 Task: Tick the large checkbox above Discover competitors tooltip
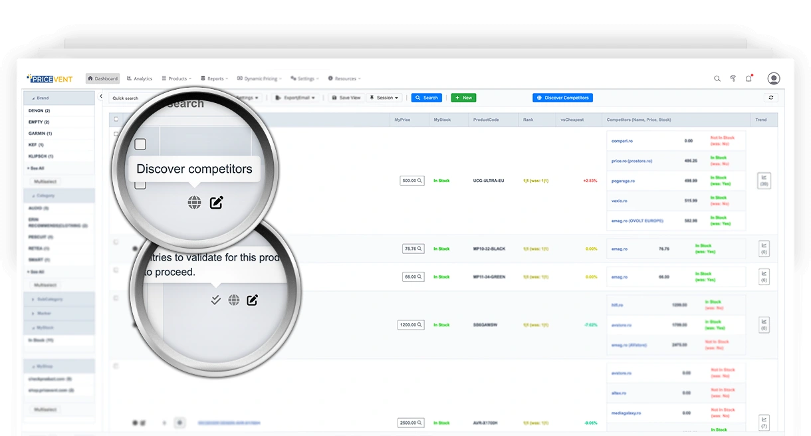pos(140,144)
